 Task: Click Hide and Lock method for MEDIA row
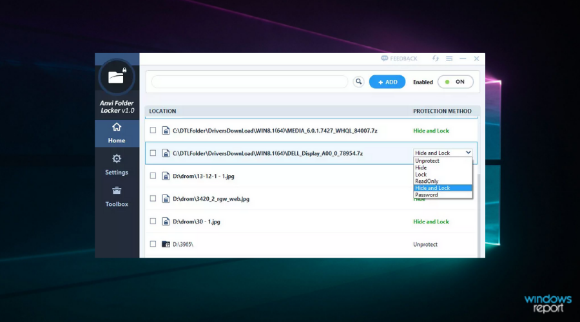pos(431,131)
